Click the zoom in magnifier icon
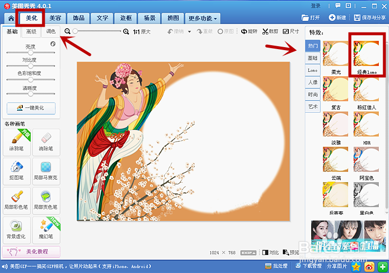Screen dimensions: 389x273 (x=126, y=32)
